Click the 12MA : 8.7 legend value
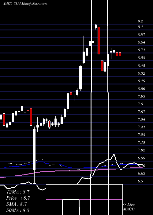153x215 pixels. pos(18,192)
